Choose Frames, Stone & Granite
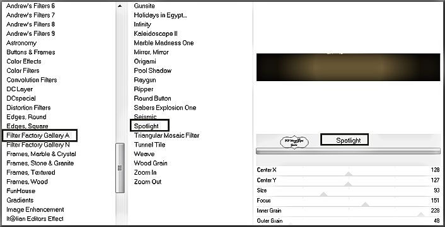 tap(40, 163)
